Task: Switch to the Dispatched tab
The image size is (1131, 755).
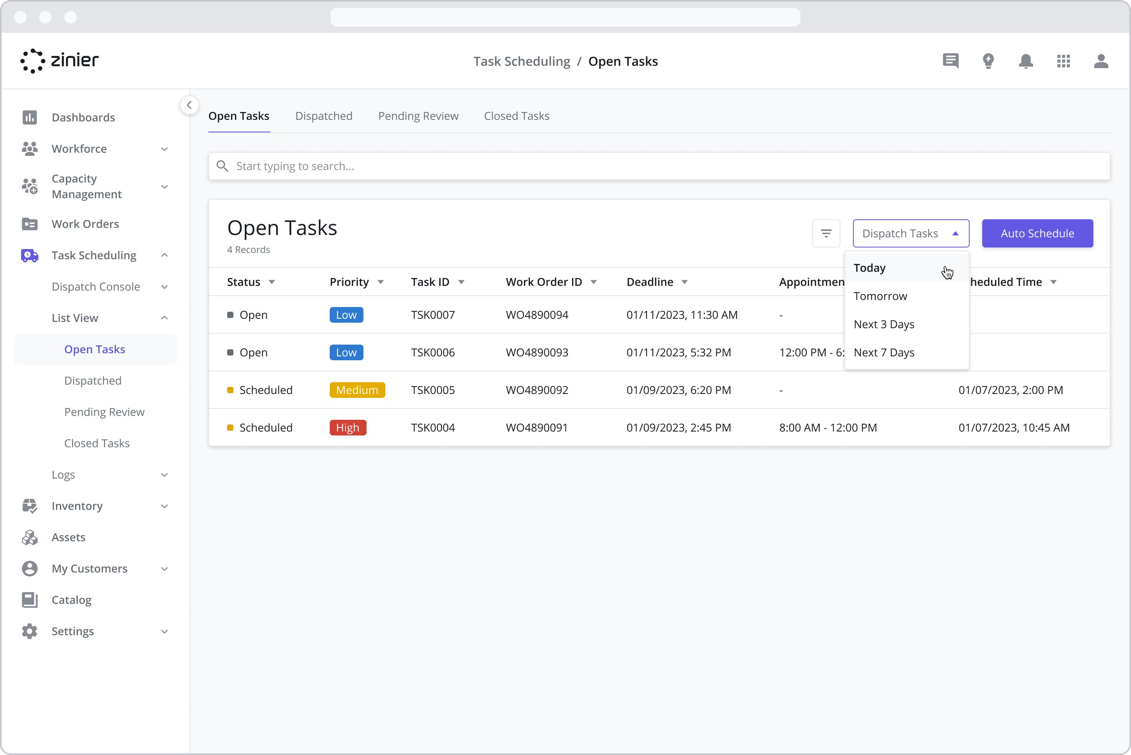Action: tap(323, 116)
